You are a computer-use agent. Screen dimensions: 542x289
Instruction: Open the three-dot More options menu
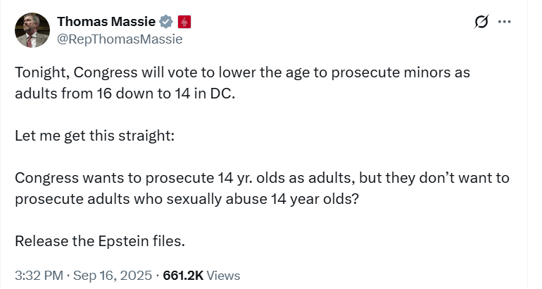(504, 22)
